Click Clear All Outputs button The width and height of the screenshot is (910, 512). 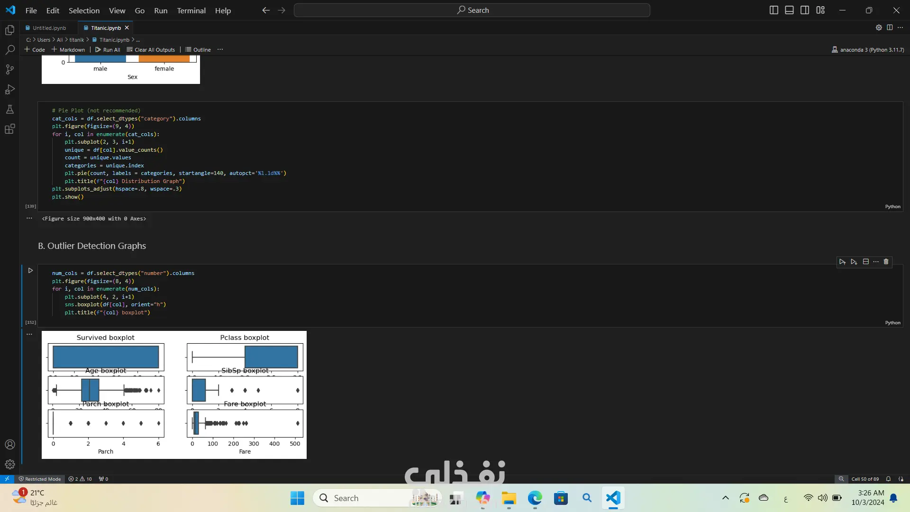coord(151,49)
